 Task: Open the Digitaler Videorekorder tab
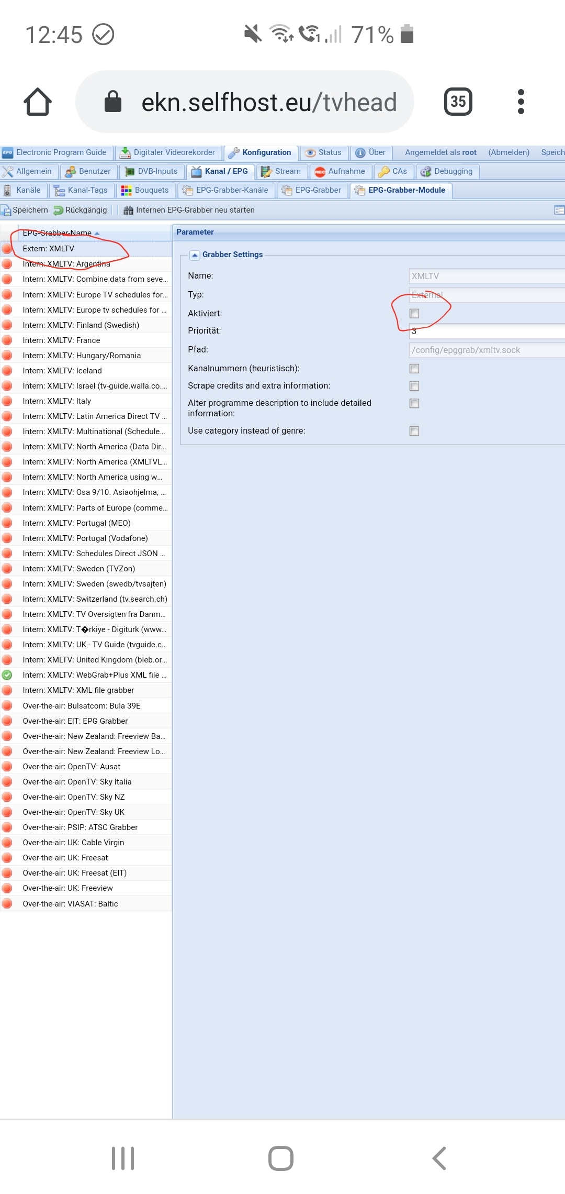pyautogui.click(x=168, y=152)
